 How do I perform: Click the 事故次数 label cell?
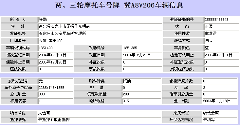[x=98, y=69]
